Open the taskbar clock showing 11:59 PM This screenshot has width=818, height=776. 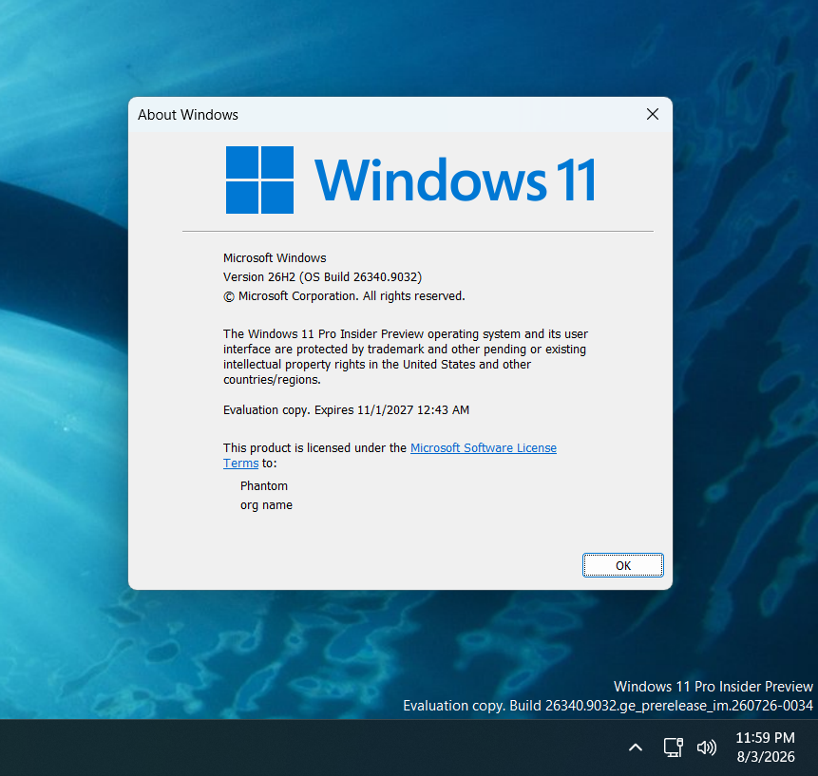click(765, 737)
